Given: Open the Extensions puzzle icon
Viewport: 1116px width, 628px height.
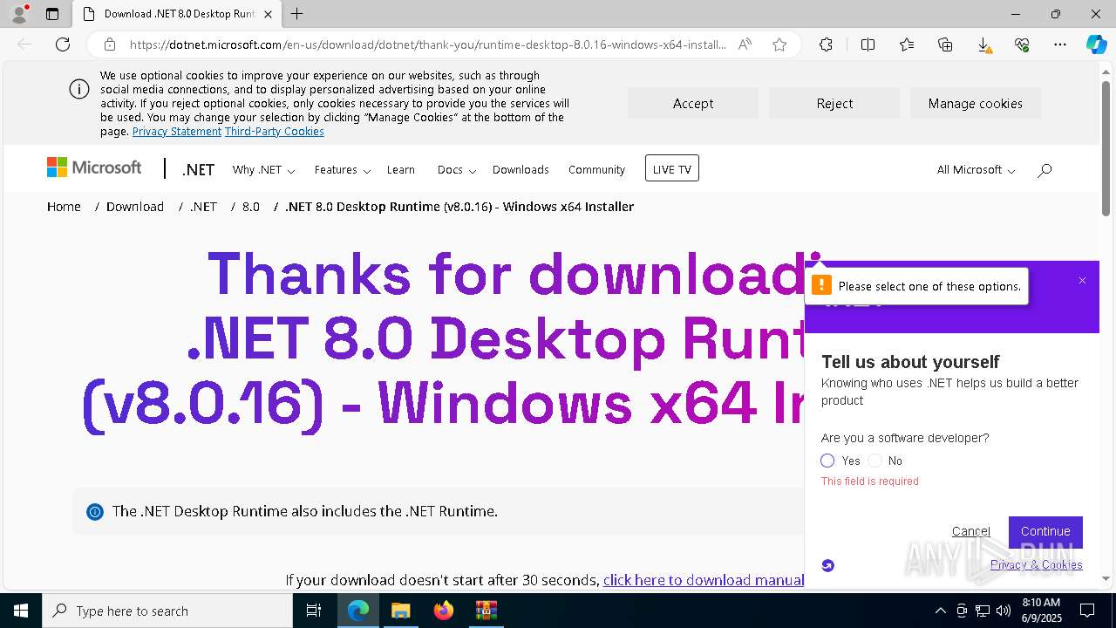Looking at the screenshot, I should (826, 44).
